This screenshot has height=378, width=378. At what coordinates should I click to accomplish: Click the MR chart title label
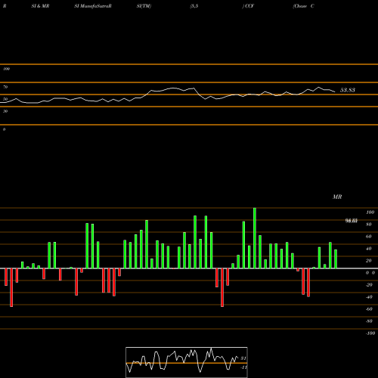(x=337, y=197)
